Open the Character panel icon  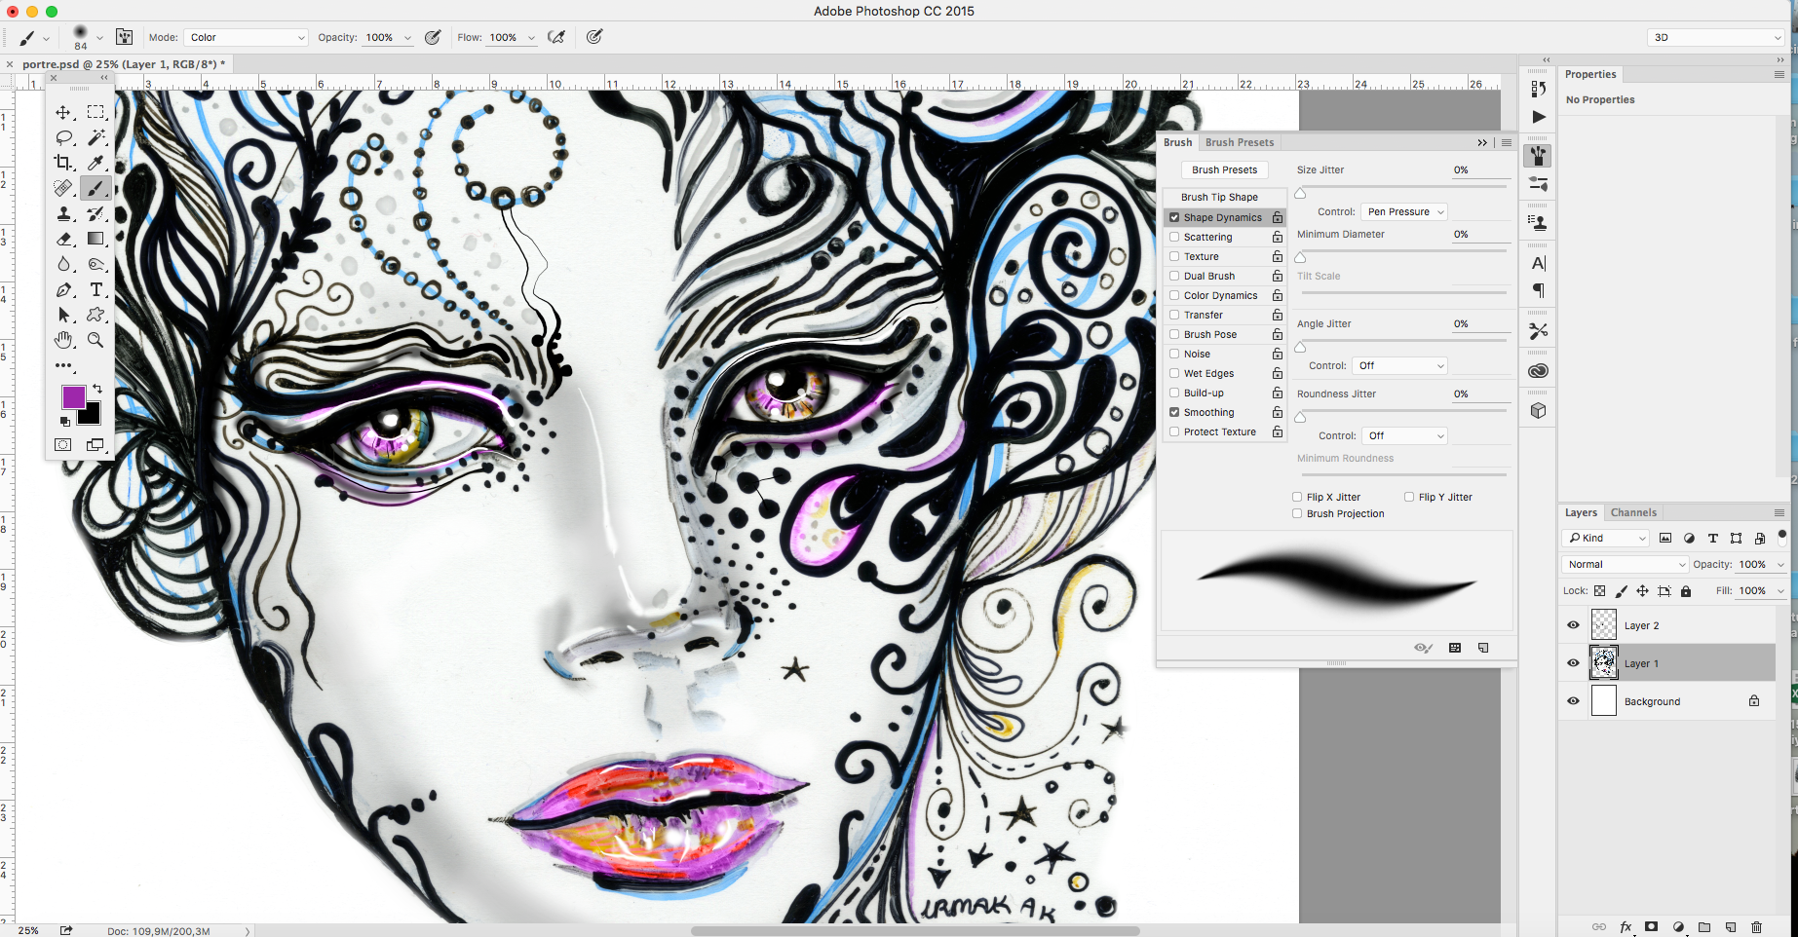1539,263
